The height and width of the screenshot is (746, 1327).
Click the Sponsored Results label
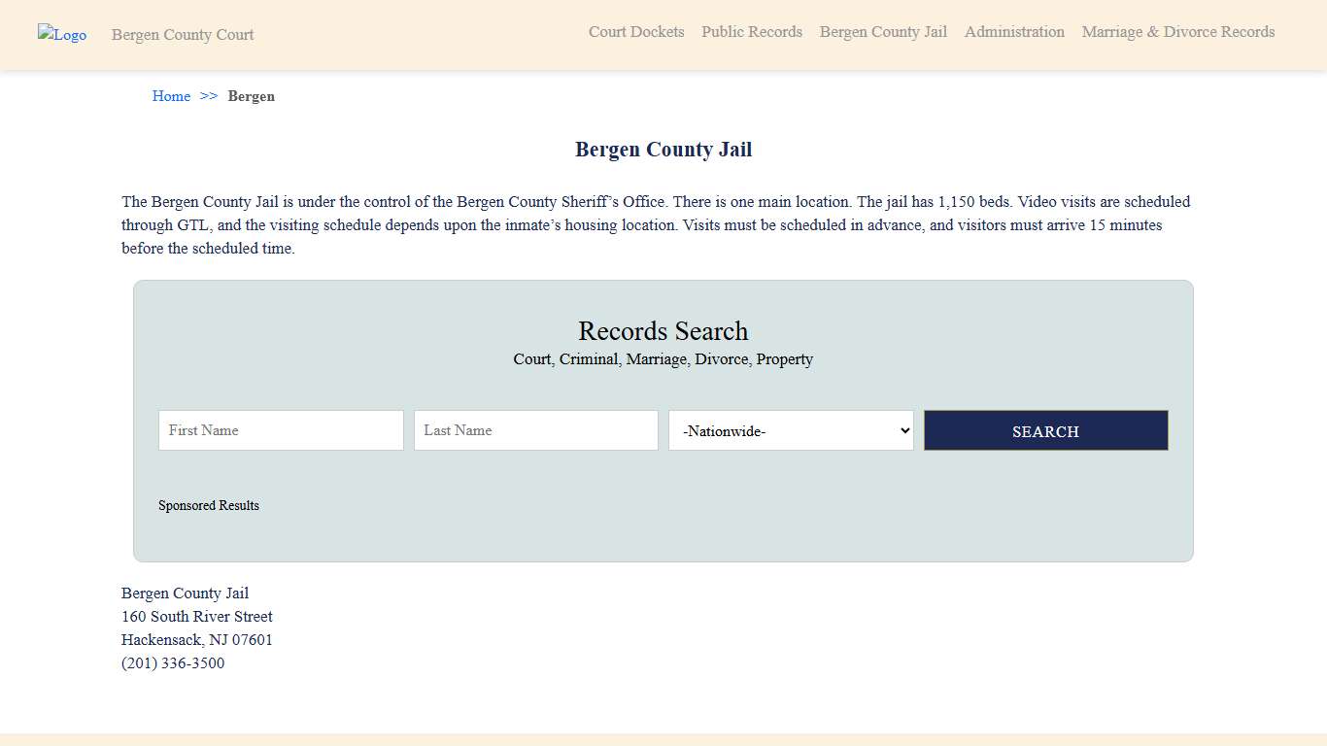pos(209,505)
